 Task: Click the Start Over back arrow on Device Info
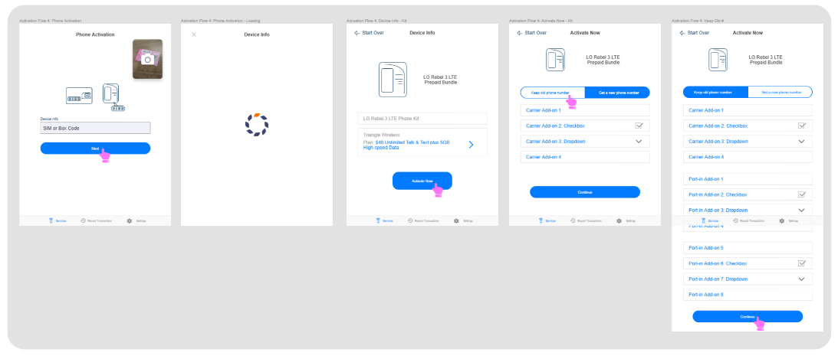[x=357, y=33]
